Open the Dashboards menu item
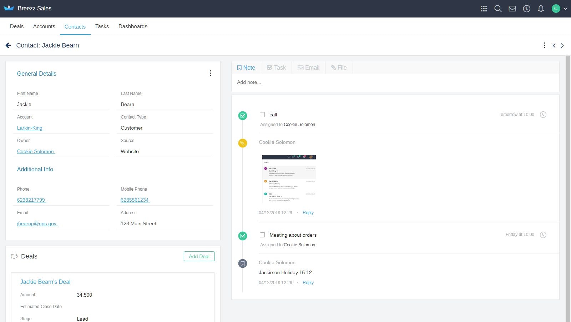 [x=133, y=26]
